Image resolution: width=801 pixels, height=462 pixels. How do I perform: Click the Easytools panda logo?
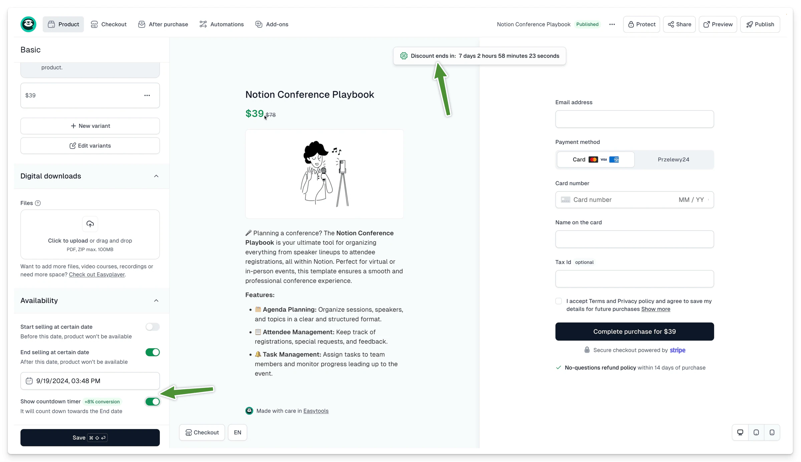click(28, 24)
